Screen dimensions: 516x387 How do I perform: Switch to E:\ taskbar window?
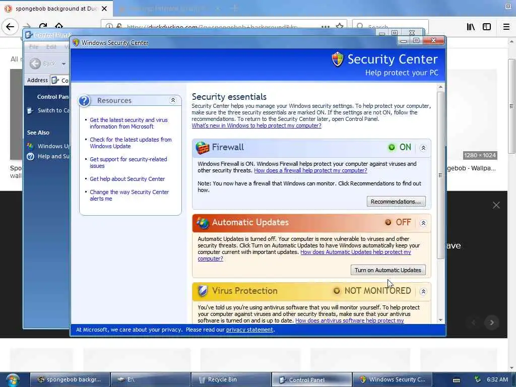click(151, 379)
